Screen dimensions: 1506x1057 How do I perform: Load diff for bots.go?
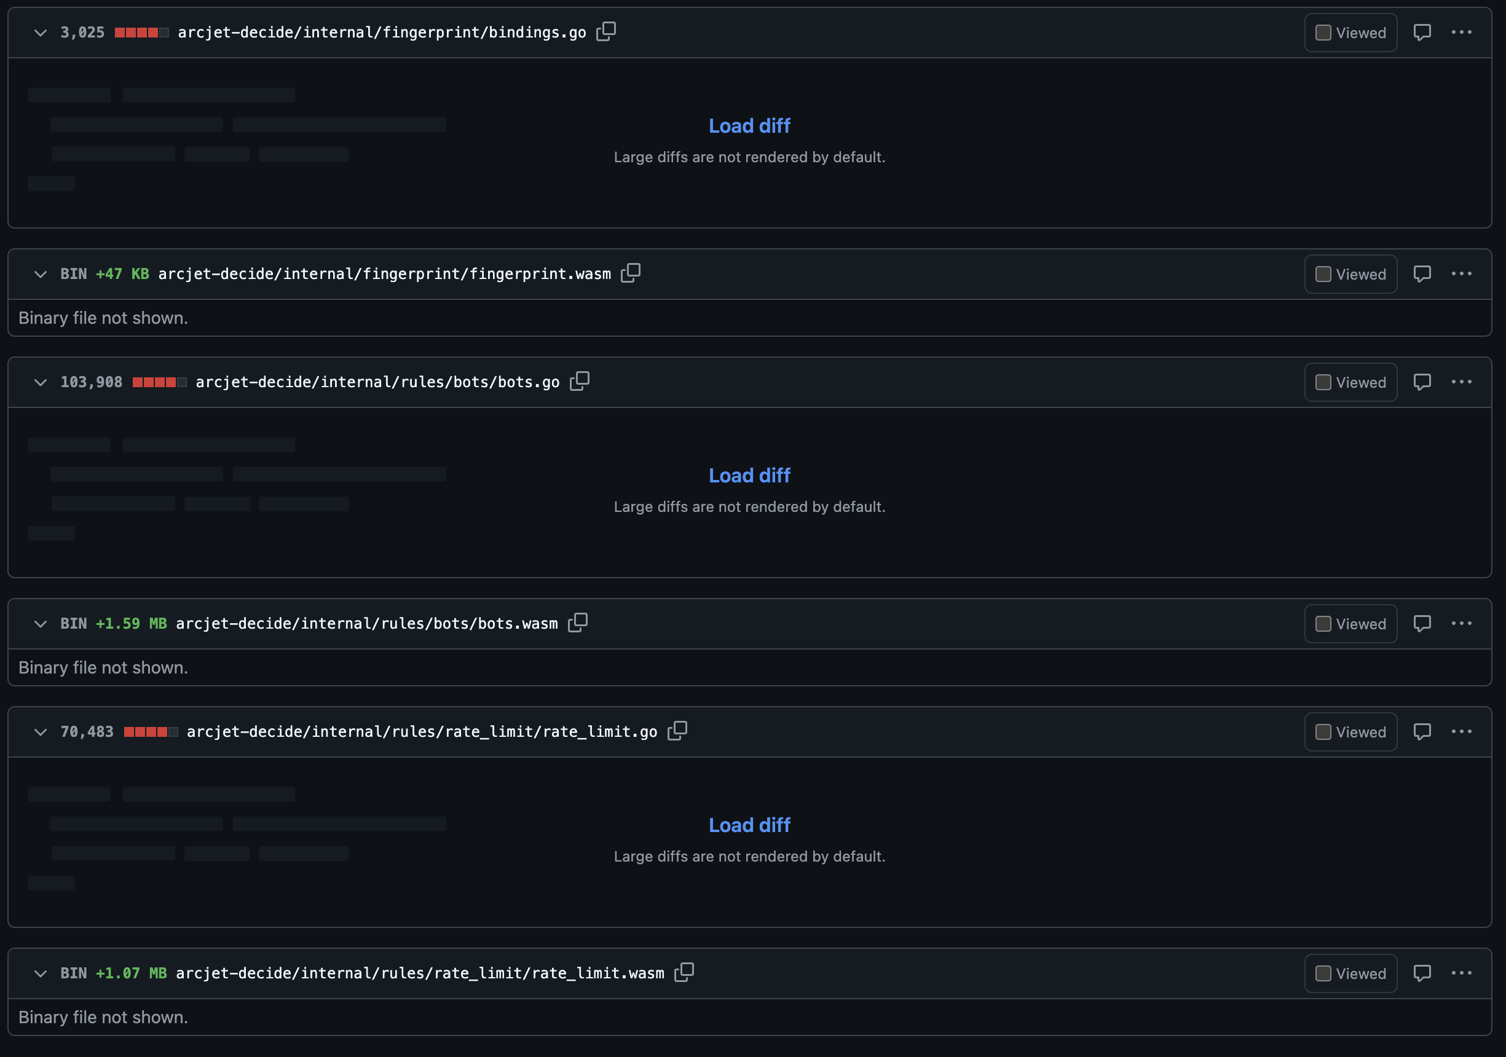click(x=749, y=475)
